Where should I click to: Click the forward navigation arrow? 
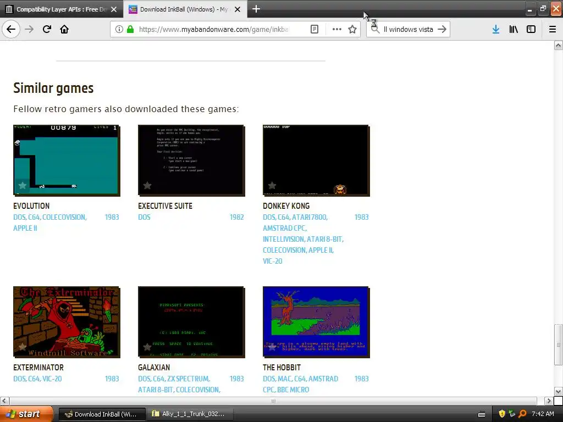pos(29,29)
